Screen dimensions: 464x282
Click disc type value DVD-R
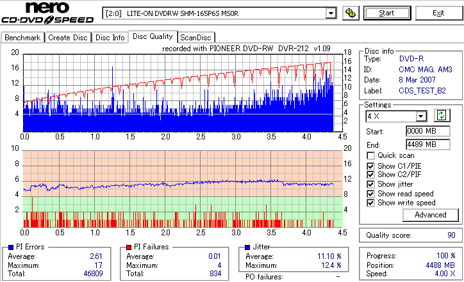[x=411, y=59]
